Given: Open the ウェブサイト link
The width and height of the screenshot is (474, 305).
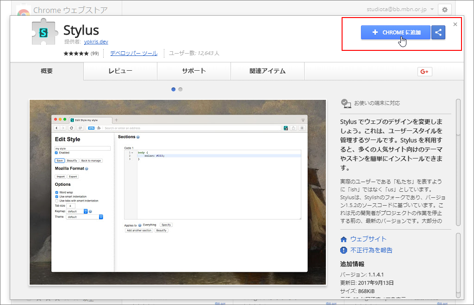Looking at the screenshot, I should click(x=368, y=239).
